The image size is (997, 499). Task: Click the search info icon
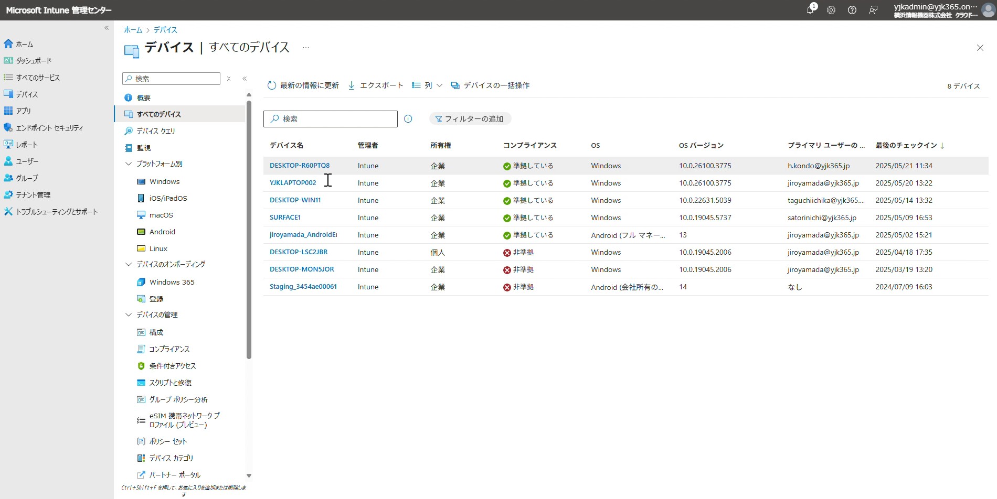point(408,119)
